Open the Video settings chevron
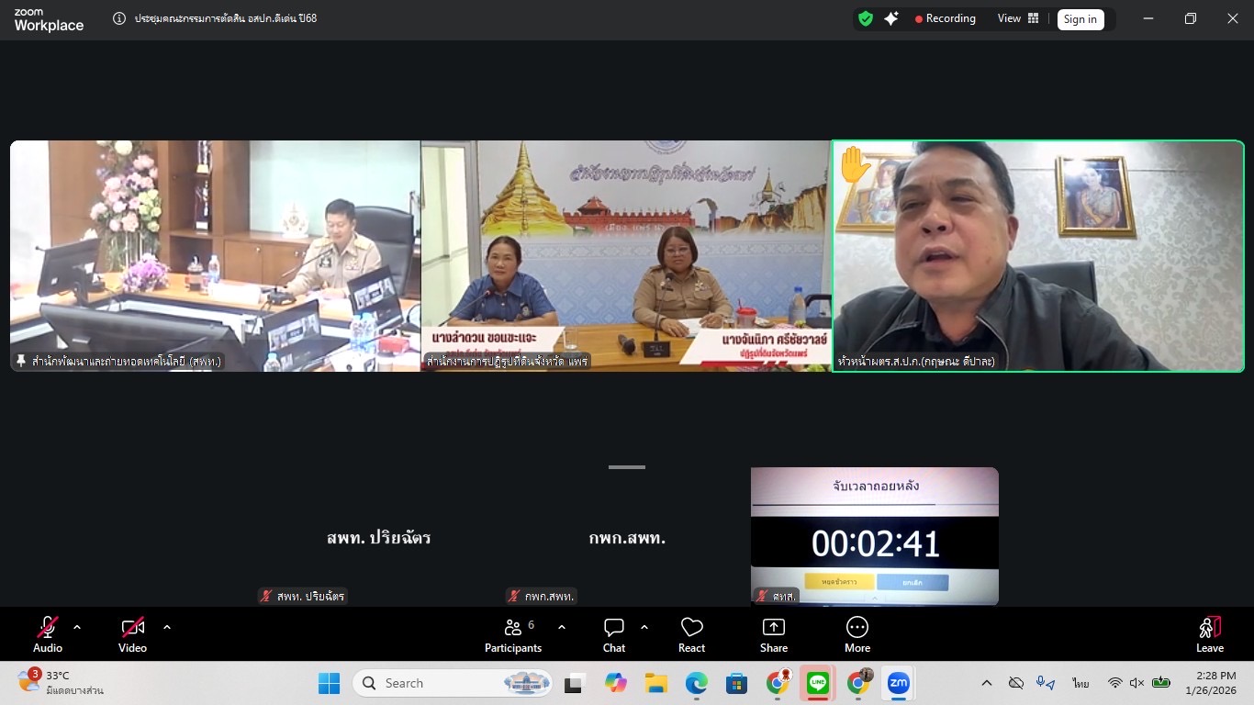Viewport: 1254px width, 705px height. [x=166, y=627]
